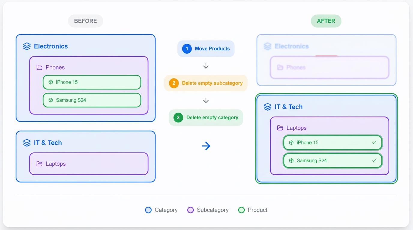Select the Move Products step
The height and width of the screenshot is (230, 413).
(x=206, y=49)
